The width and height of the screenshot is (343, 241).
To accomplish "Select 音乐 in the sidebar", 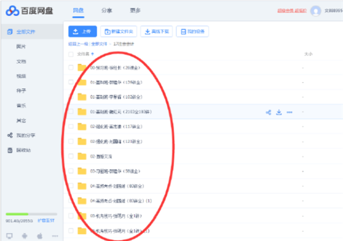I will (21, 106).
